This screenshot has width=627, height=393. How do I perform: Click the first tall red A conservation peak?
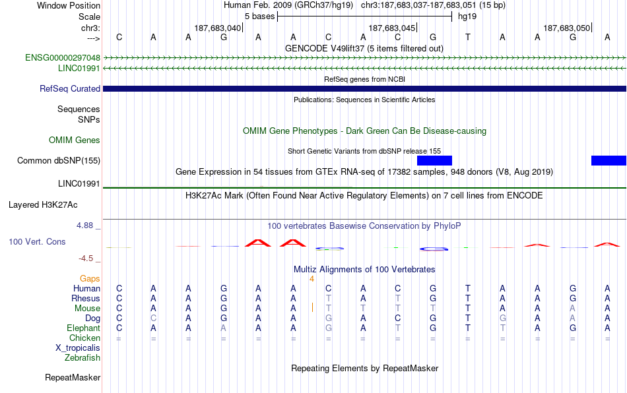pyautogui.click(x=258, y=243)
